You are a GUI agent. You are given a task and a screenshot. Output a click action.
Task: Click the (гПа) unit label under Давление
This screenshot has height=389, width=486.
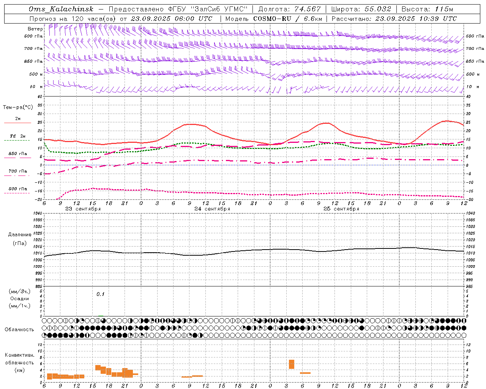tap(20, 243)
